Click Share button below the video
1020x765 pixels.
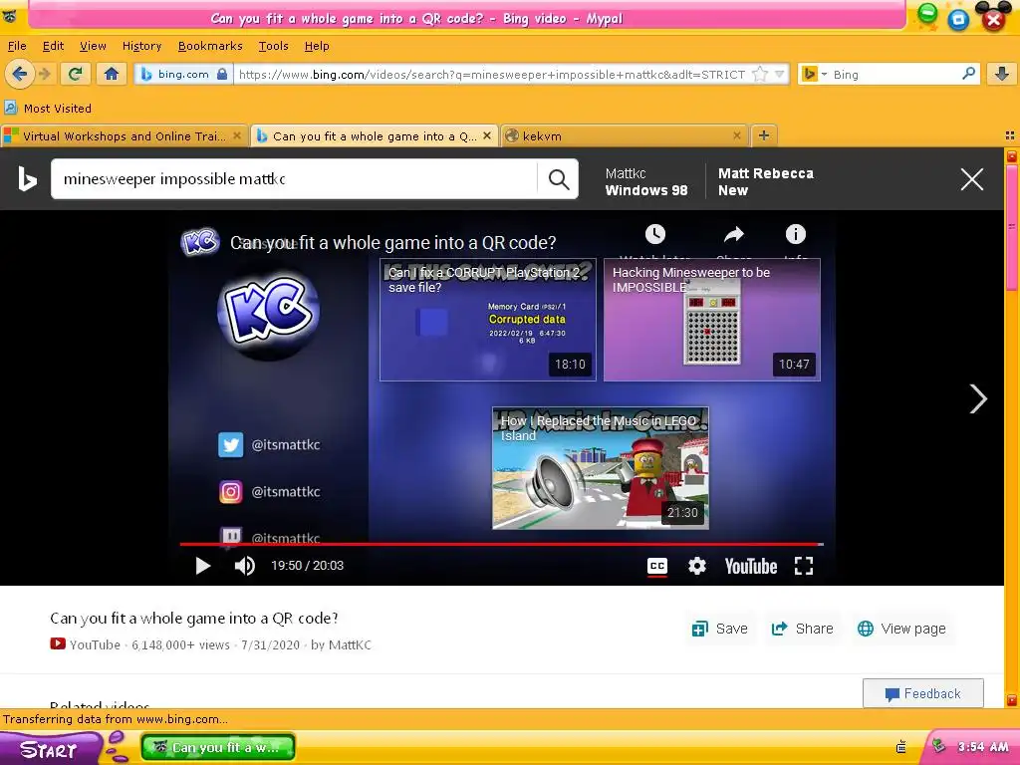click(802, 629)
